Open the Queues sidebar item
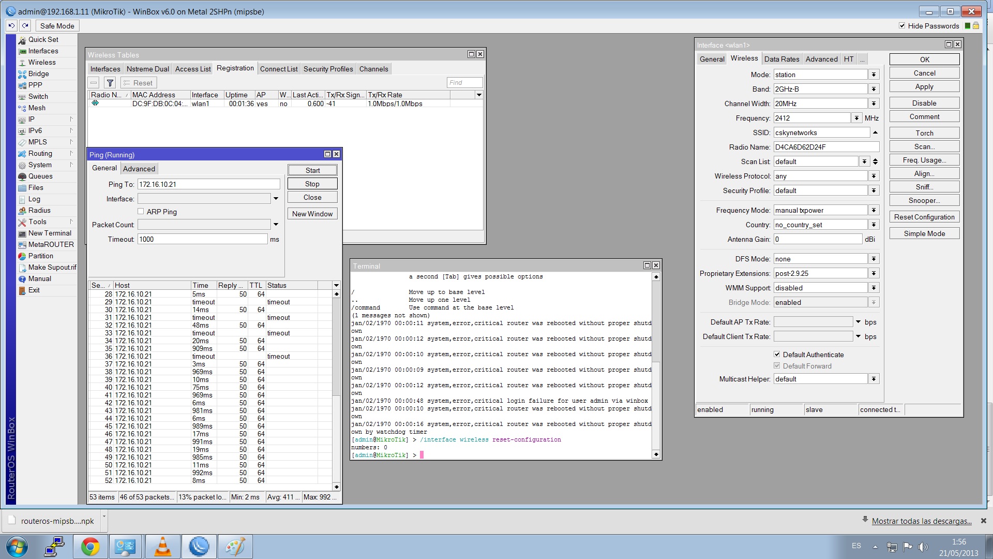This screenshot has height=559, width=993. 40,176
